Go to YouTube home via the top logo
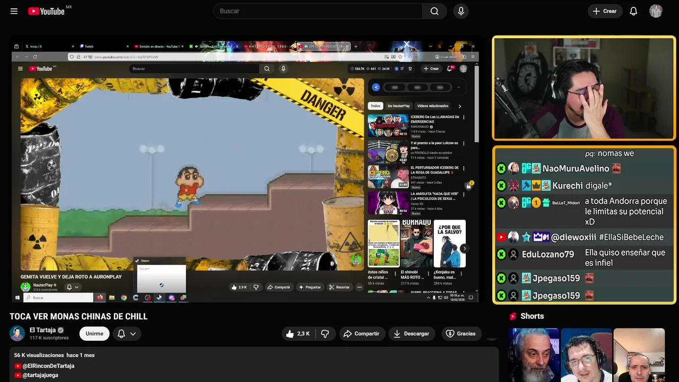The width and height of the screenshot is (679, 382). tap(46, 11)
